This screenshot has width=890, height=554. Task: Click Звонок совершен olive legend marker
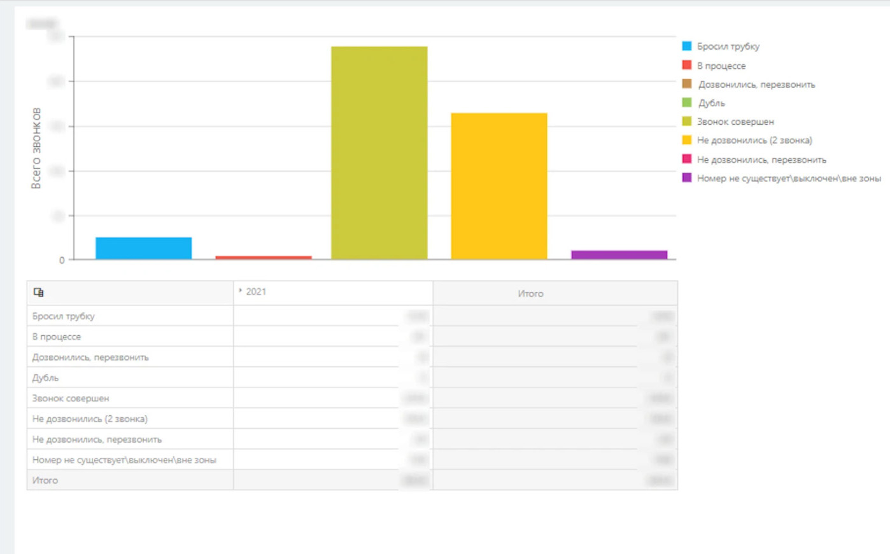tap(686, 121)
